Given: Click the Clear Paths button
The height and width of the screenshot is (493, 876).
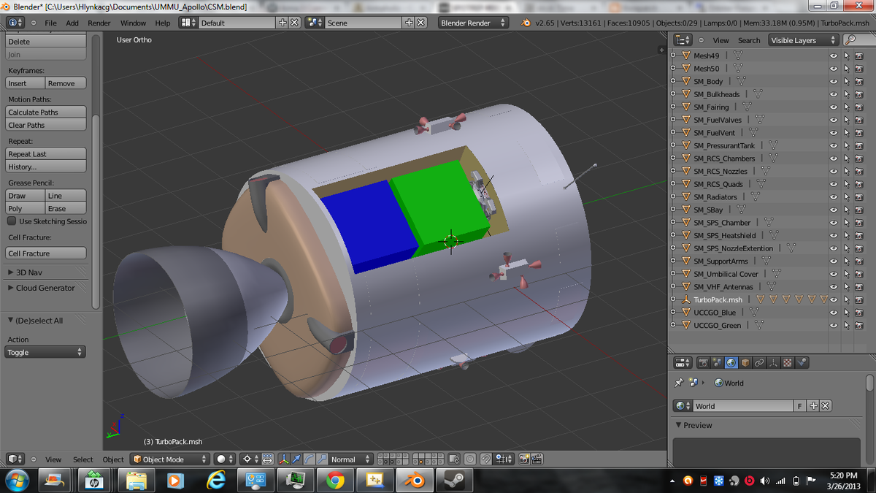Looking at the screenshot, I should [x=46, y=125].
